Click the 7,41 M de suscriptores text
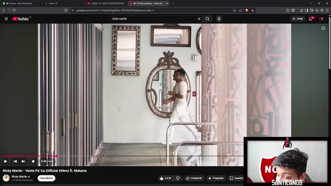Image resolution: width=331 pixels, height=186 pixels. (x=22, y=180)
